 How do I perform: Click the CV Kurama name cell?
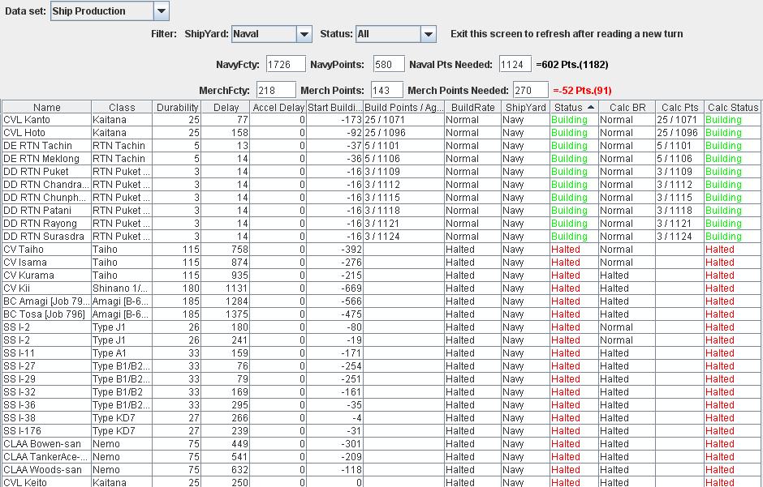pyautogui.click(x=47, y=276)
